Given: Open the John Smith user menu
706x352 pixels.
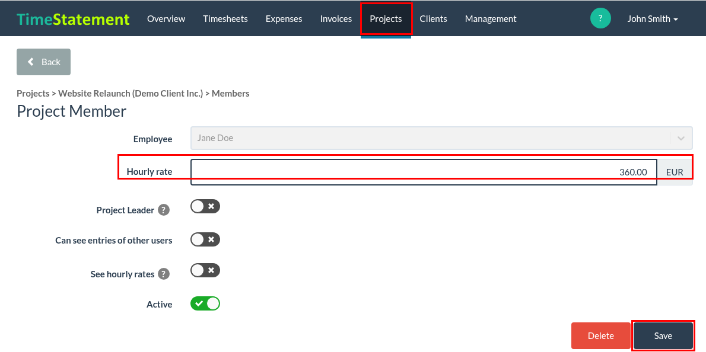Looking at the screenshot, I should coord(653,19).
